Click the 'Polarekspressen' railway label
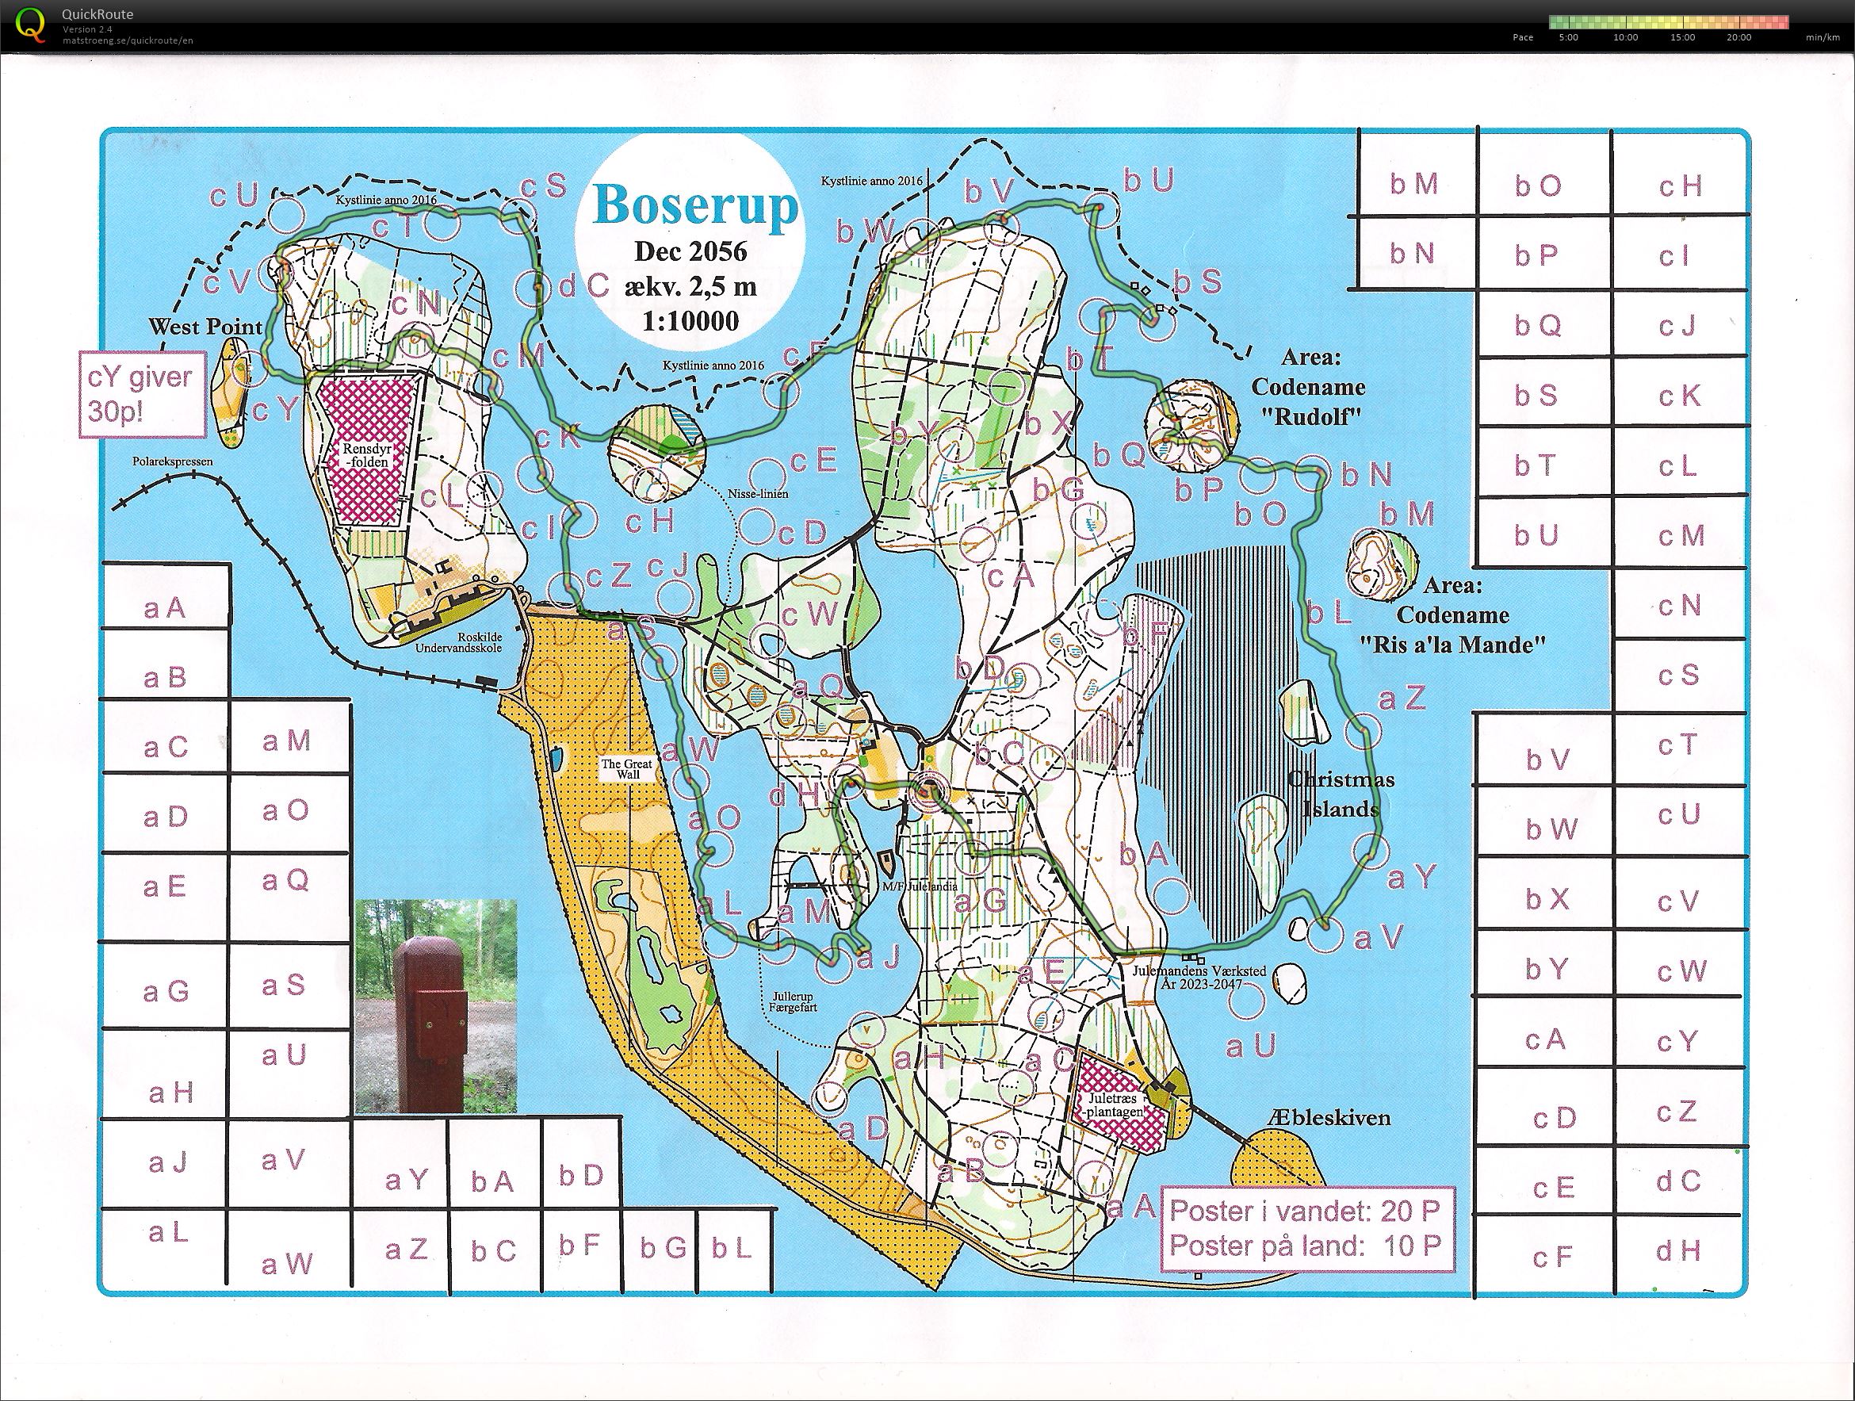Screen dimensions: 1855x1401 pos(173,461)
